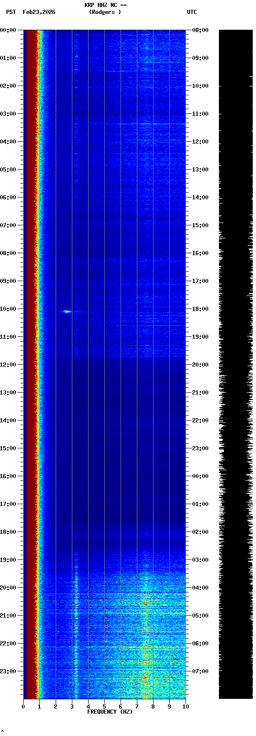256x736 pixels.
Task: Select the 19:00 label on the PST axis
Action: pyautogui.click(x=8, y=560)
